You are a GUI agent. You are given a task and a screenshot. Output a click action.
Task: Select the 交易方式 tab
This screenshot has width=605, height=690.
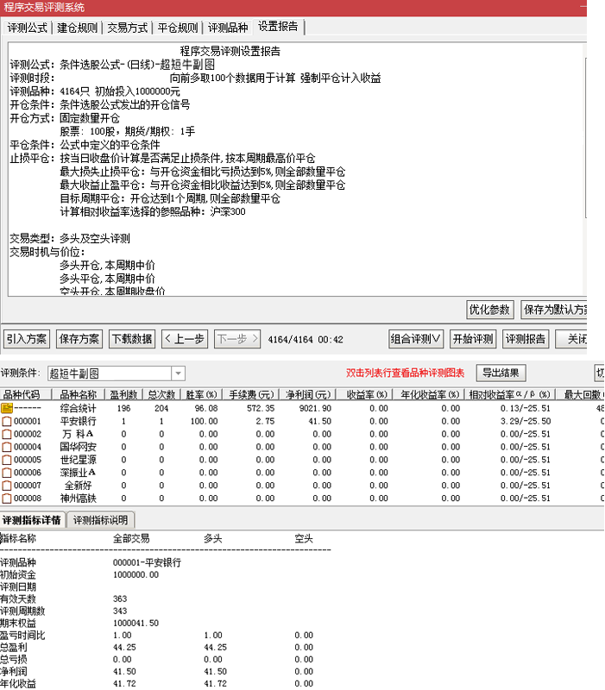129,28
